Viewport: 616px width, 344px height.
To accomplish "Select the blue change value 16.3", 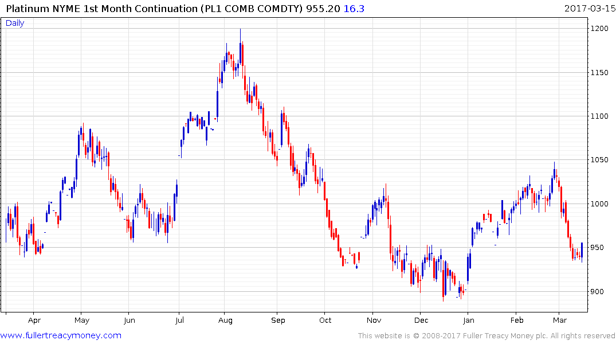I will pos(354,9).
